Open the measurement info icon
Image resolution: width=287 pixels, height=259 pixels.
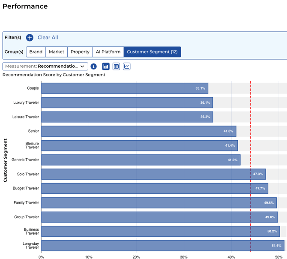pos(93,66)
